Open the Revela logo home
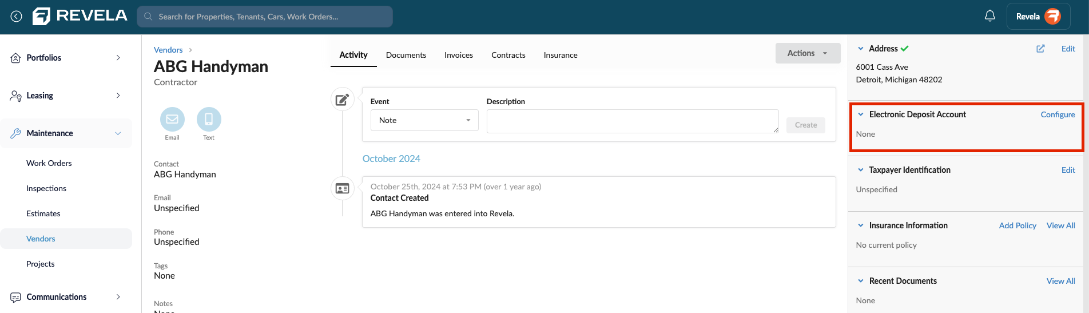 pyautogui.click(x=80, y=16)
